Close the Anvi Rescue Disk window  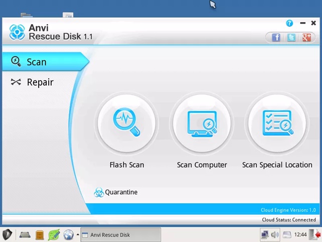pyautogui.click(x=313, y=23)
